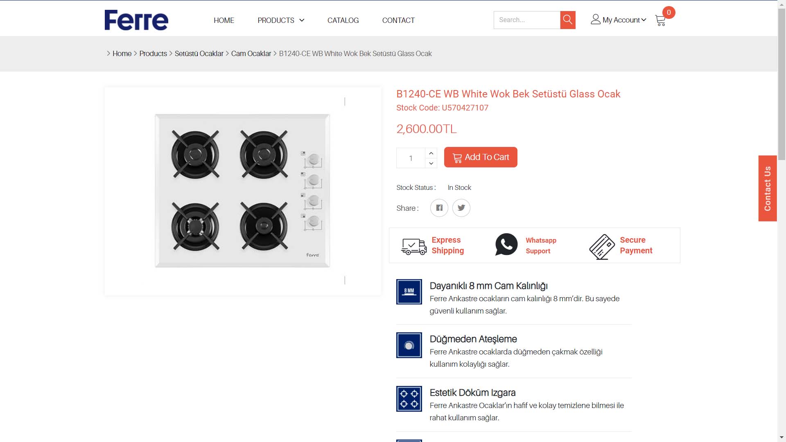This screenshot has height=442, width=786.
Task: Click Home in the breadcrumb
Action: [122, 54]
